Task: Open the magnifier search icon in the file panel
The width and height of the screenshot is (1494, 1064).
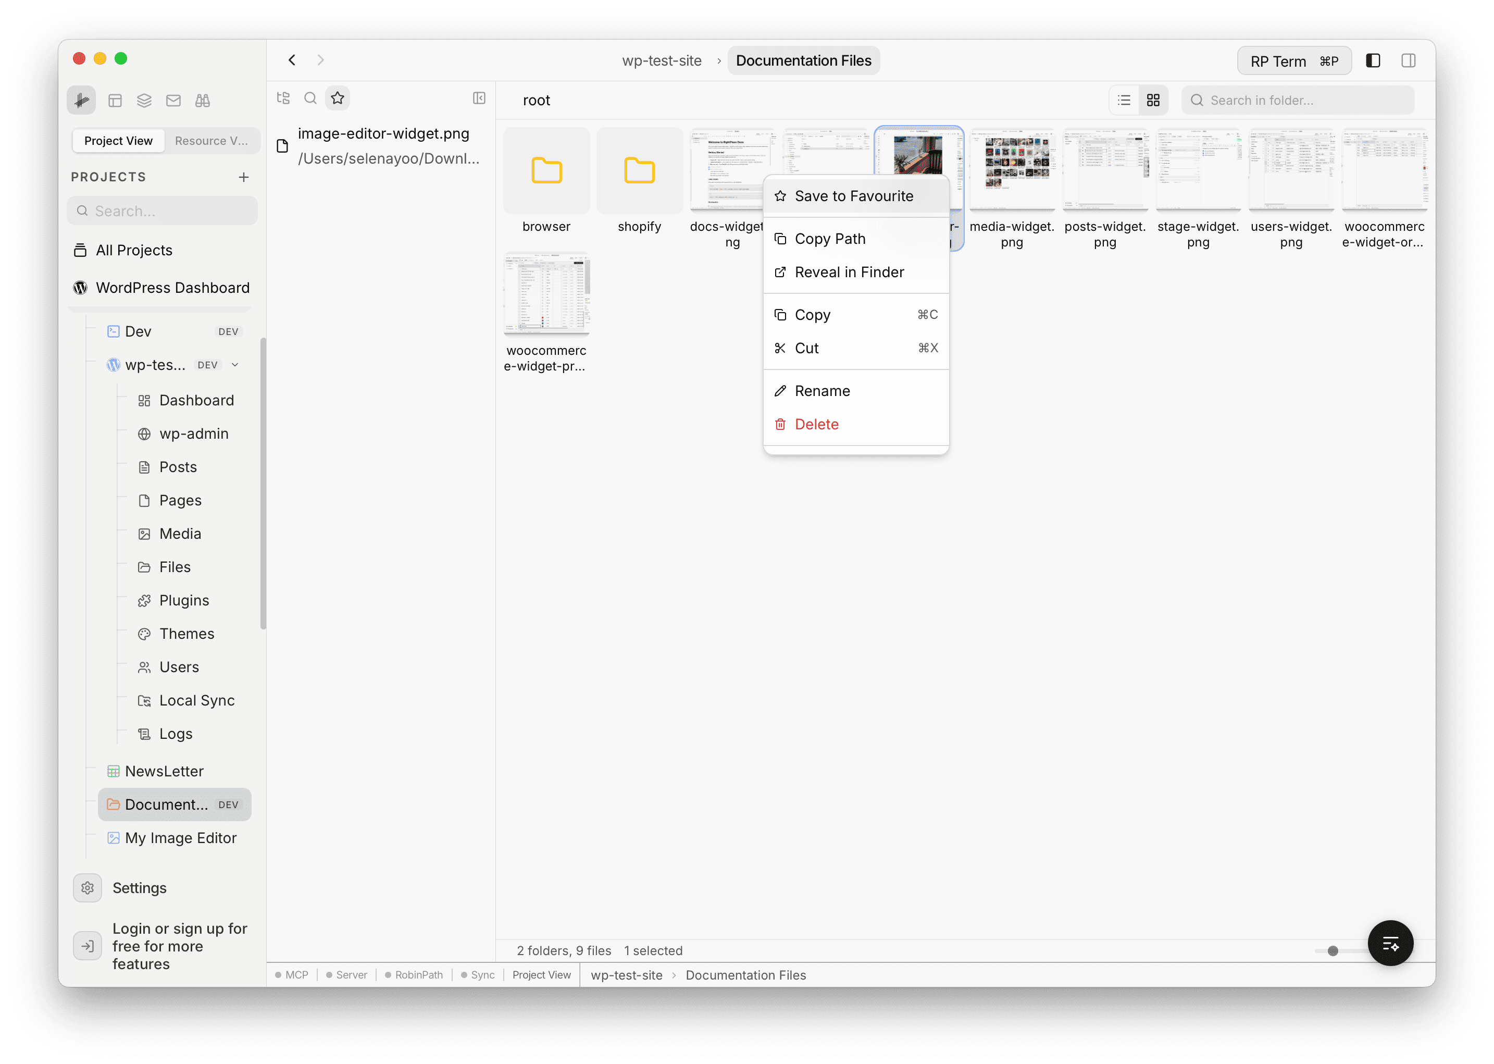Action: [310, 97]
